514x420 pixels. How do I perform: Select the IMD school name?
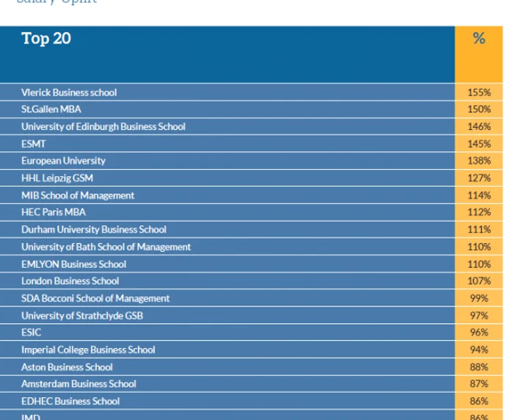pyautogui.click(x=31, y=417)
